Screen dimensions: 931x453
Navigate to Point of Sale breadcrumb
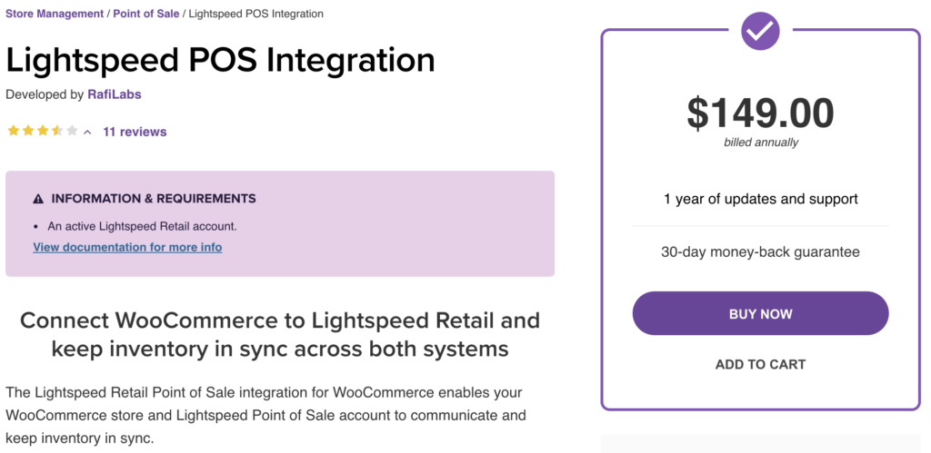point(146,14)
